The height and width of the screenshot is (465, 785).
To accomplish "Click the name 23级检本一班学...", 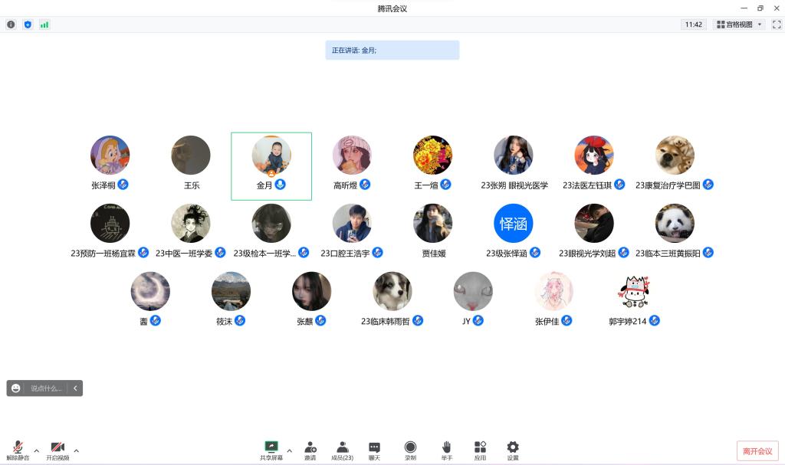I will (x=264, y=254).
